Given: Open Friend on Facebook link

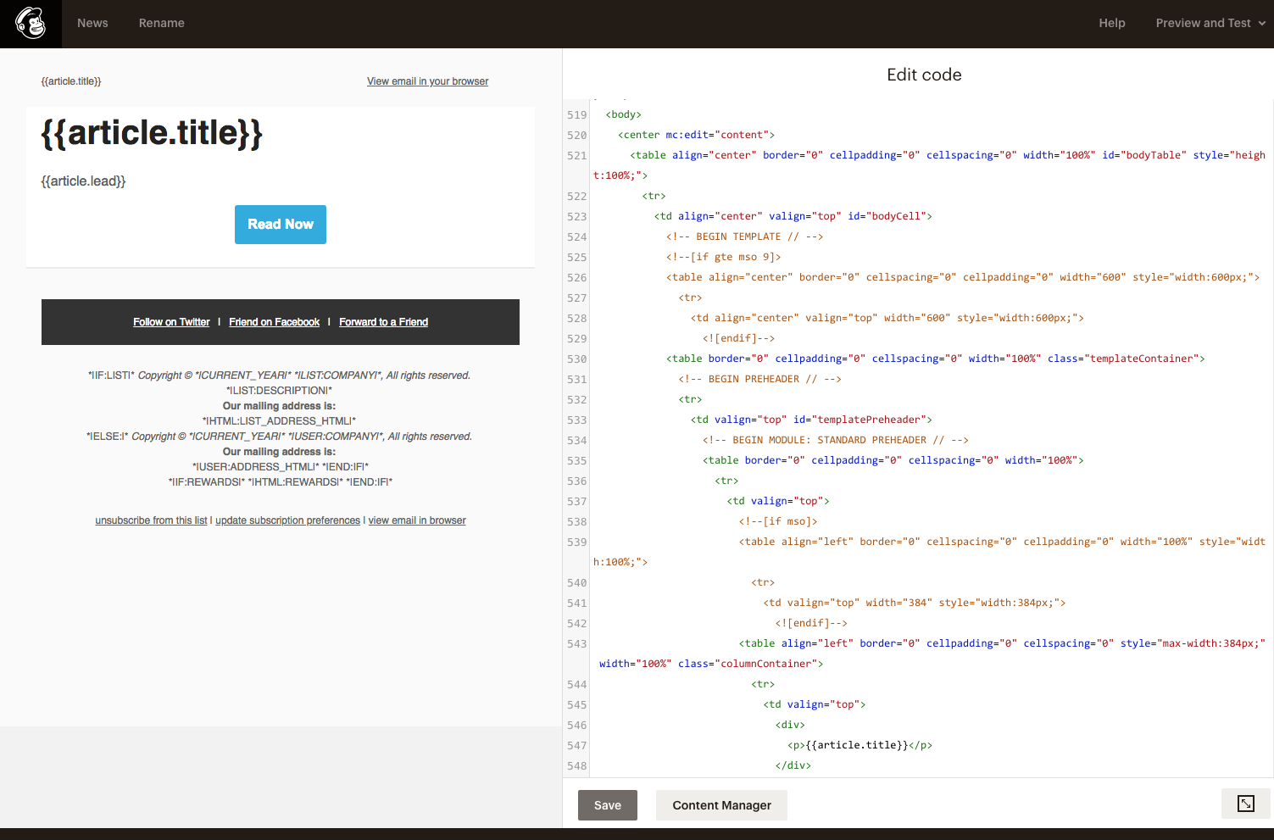Looking at the screenshot, I should tap(274, 322).
